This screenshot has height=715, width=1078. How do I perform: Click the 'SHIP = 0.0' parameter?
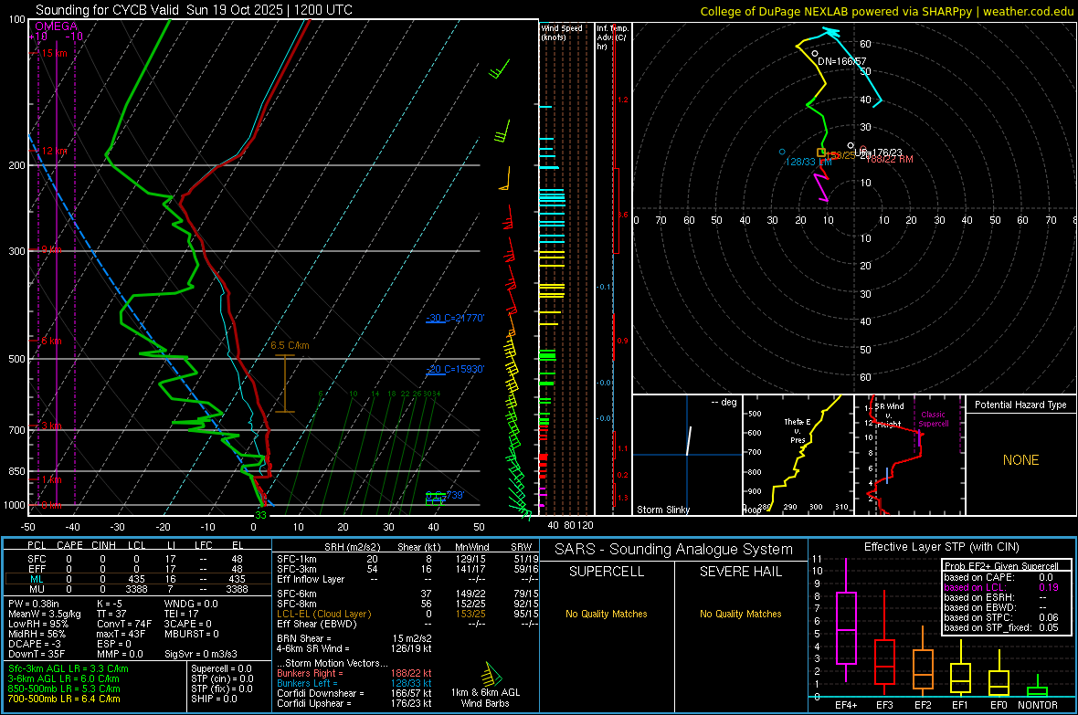tap(214, 699)
